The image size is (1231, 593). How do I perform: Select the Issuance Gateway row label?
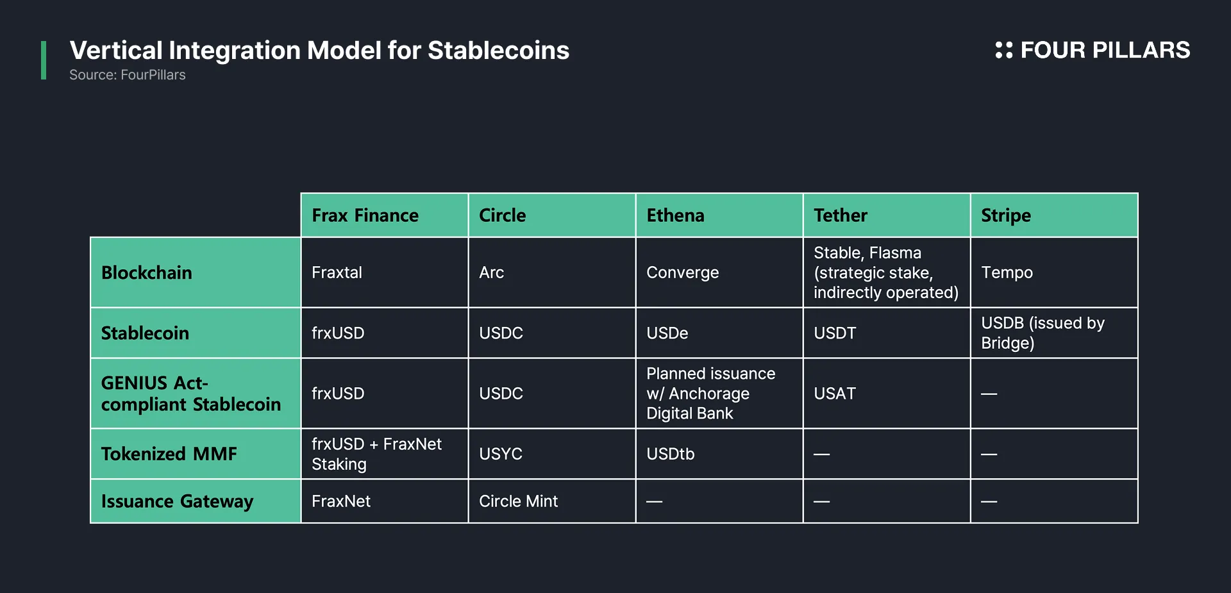(178, 501)
